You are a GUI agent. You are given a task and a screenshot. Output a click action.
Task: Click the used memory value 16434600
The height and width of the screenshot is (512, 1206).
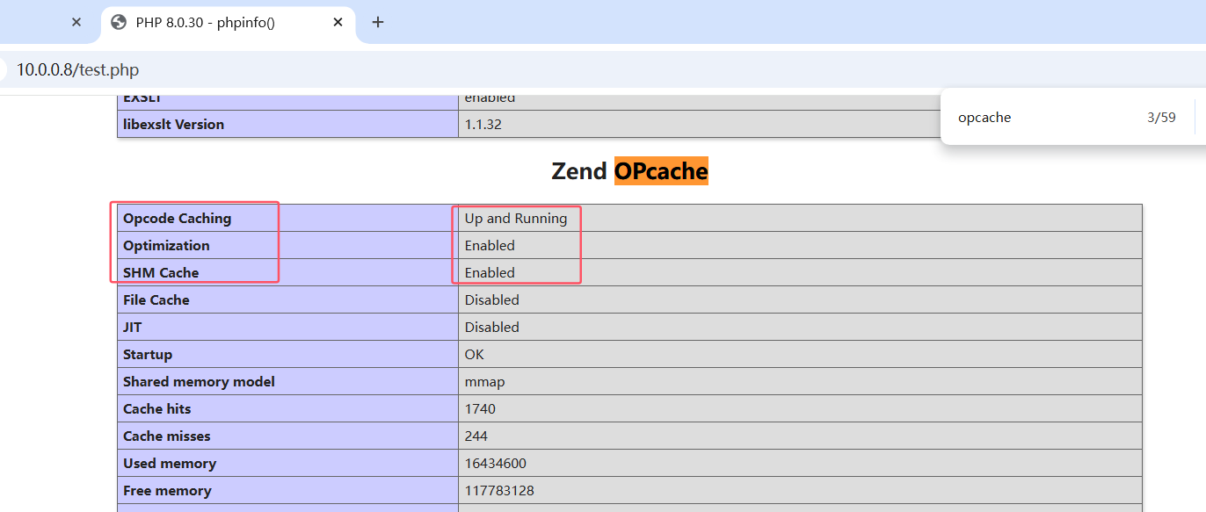point(496,463)
